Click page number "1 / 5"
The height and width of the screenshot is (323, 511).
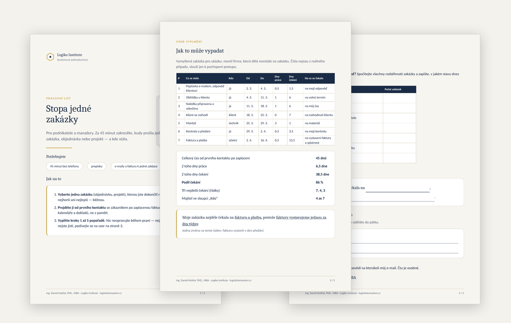[x=202, y=293]
